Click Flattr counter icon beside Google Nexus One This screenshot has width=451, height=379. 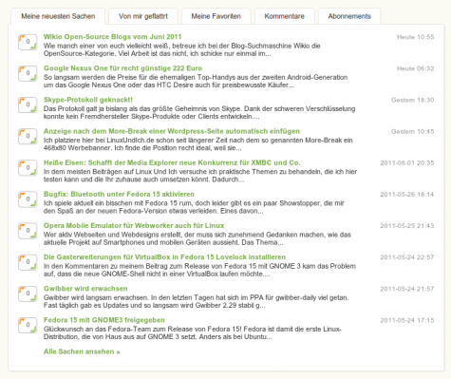(28, 73)
